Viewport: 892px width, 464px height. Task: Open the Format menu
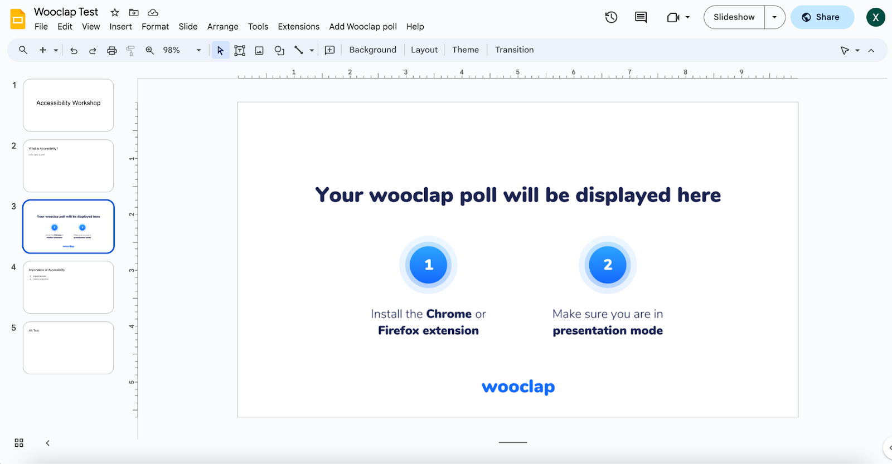155,27
